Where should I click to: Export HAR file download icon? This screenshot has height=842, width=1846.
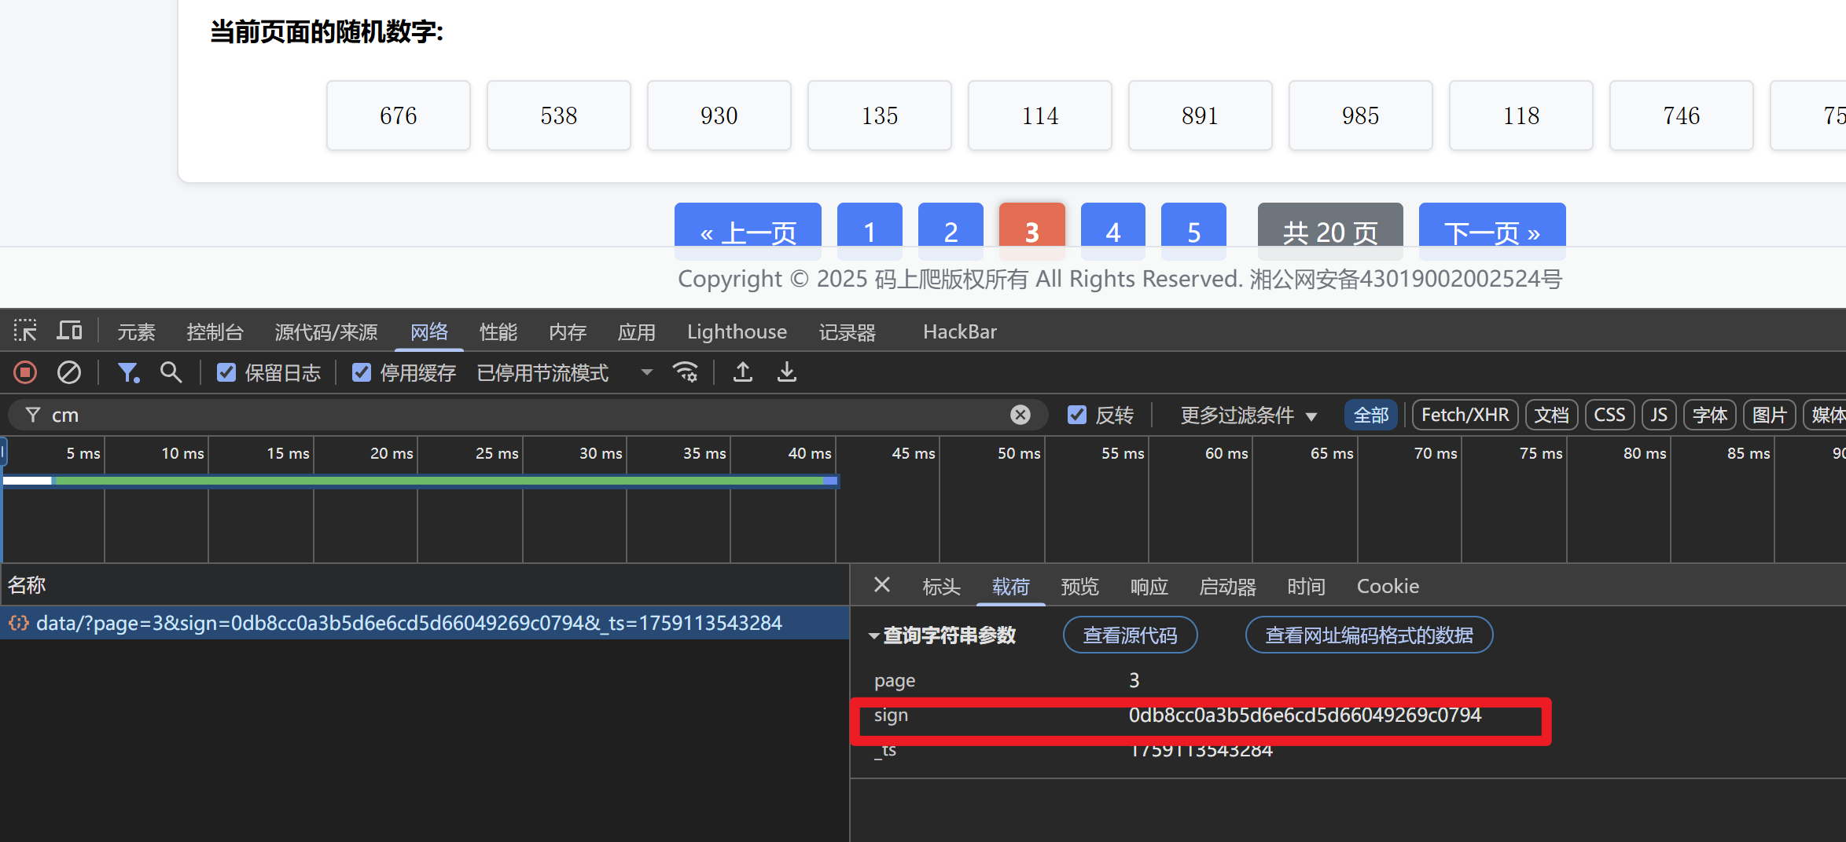[x=787, y=372]
